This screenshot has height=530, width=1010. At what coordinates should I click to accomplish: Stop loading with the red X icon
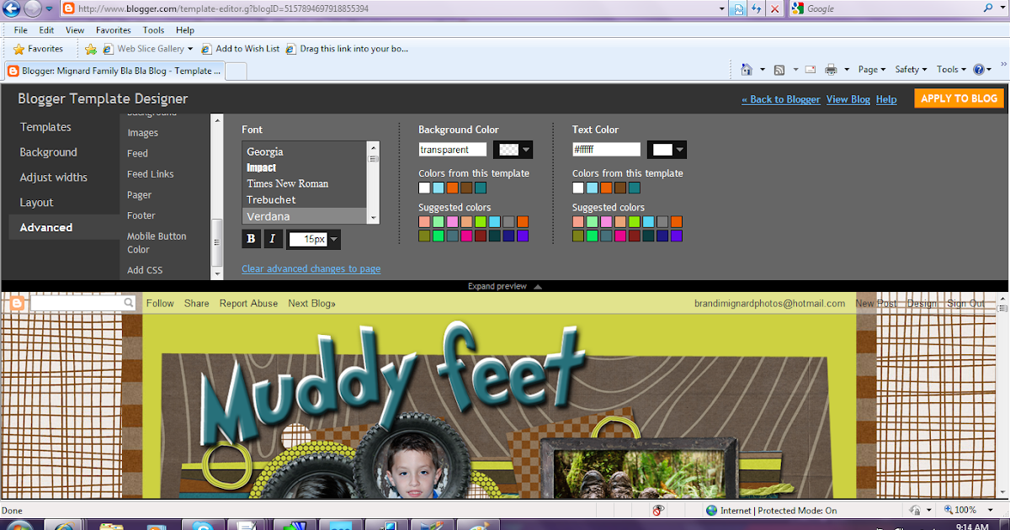(774, 9)
